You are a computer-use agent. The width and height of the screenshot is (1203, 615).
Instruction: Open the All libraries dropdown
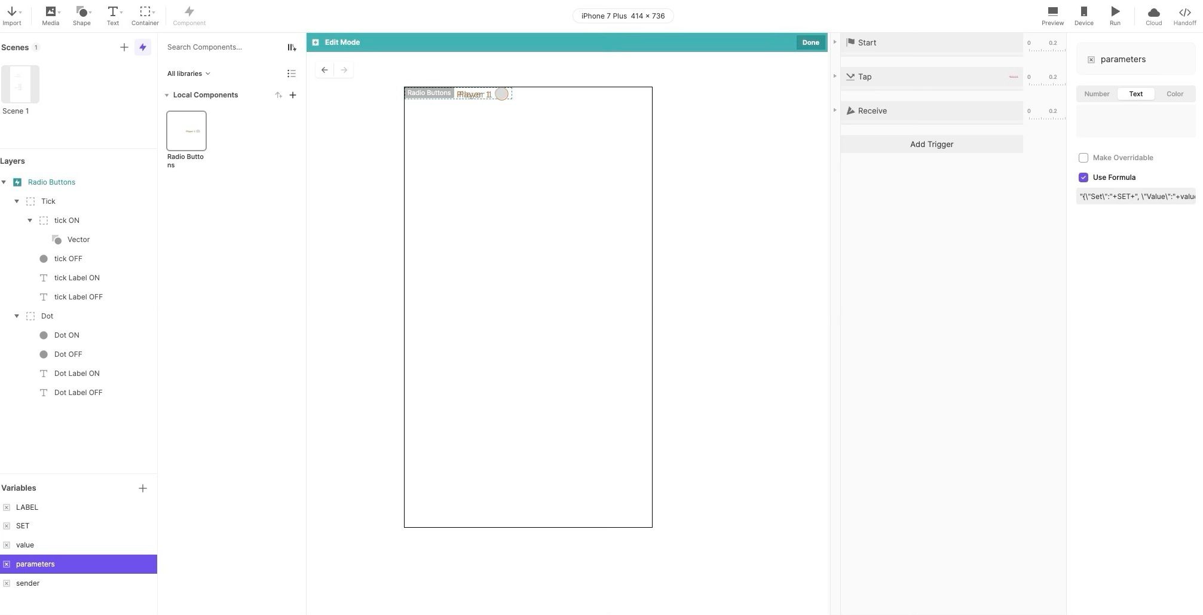click(188, 73)
